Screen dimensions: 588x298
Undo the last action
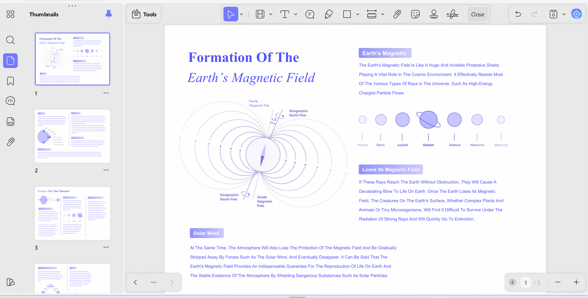[518, 14]
